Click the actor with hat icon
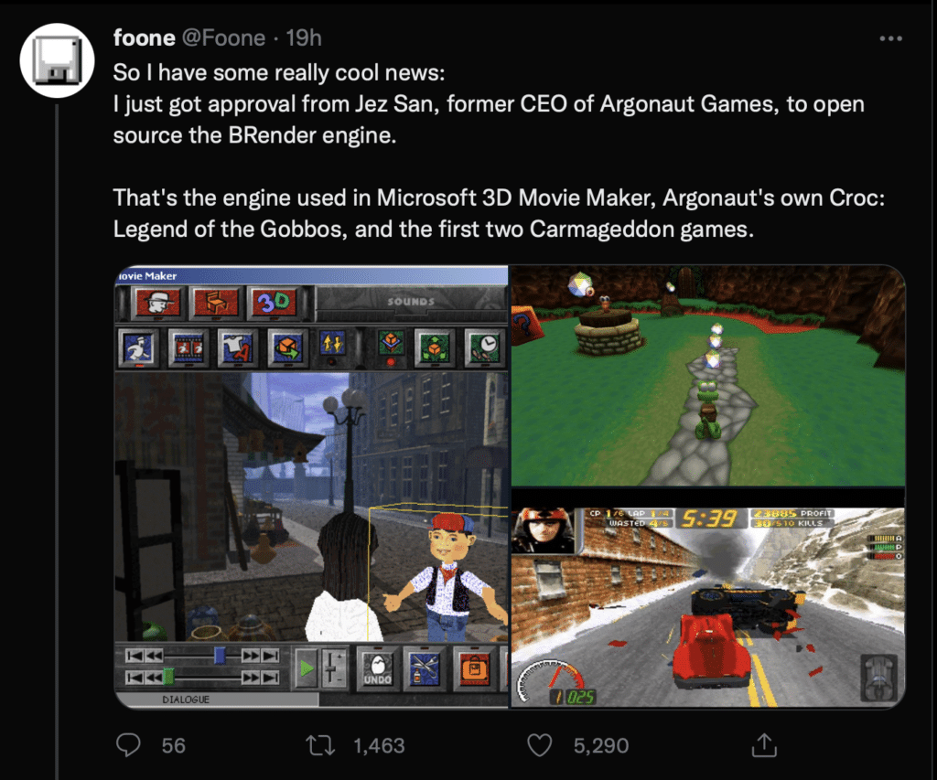 click(x=157, y=303)
